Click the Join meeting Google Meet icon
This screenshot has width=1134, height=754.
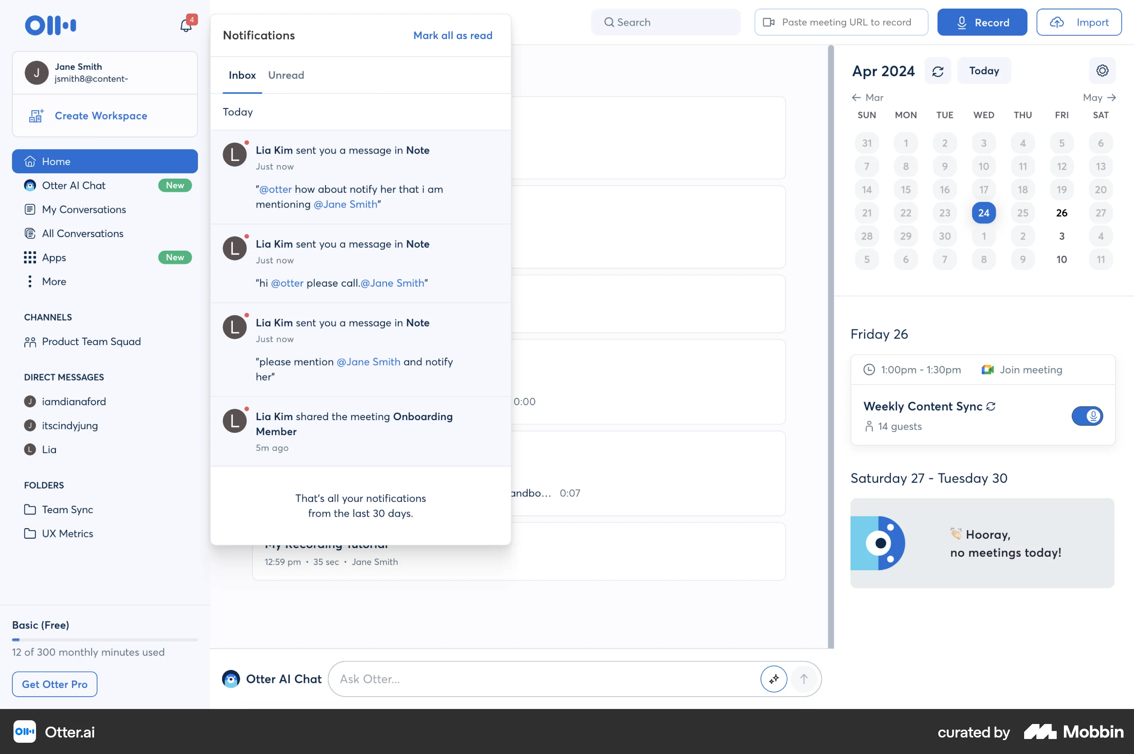tap(987, 369)
